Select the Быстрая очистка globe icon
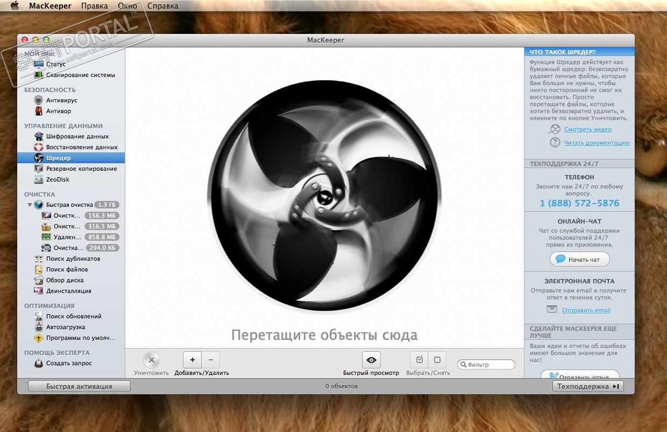This screenshot has width=667, height=432. [39, 205]
